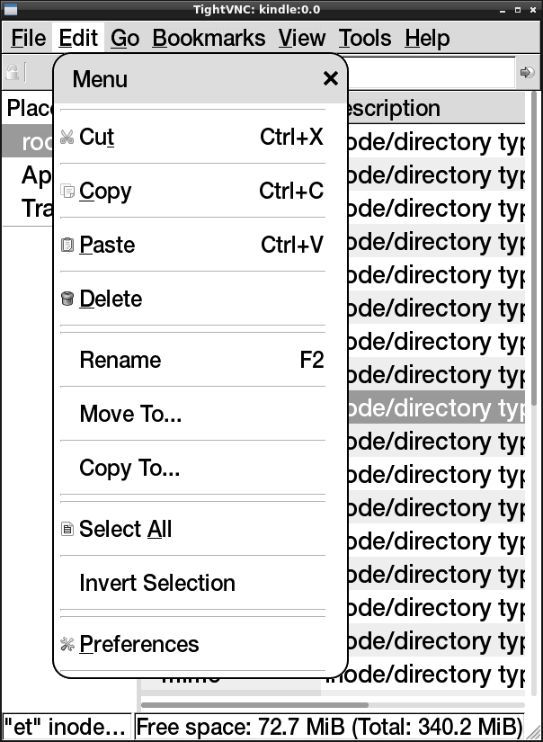Click the Select All icon
Image resolution: width=543 pixels, height=742 pixels.
click(67, 530)
